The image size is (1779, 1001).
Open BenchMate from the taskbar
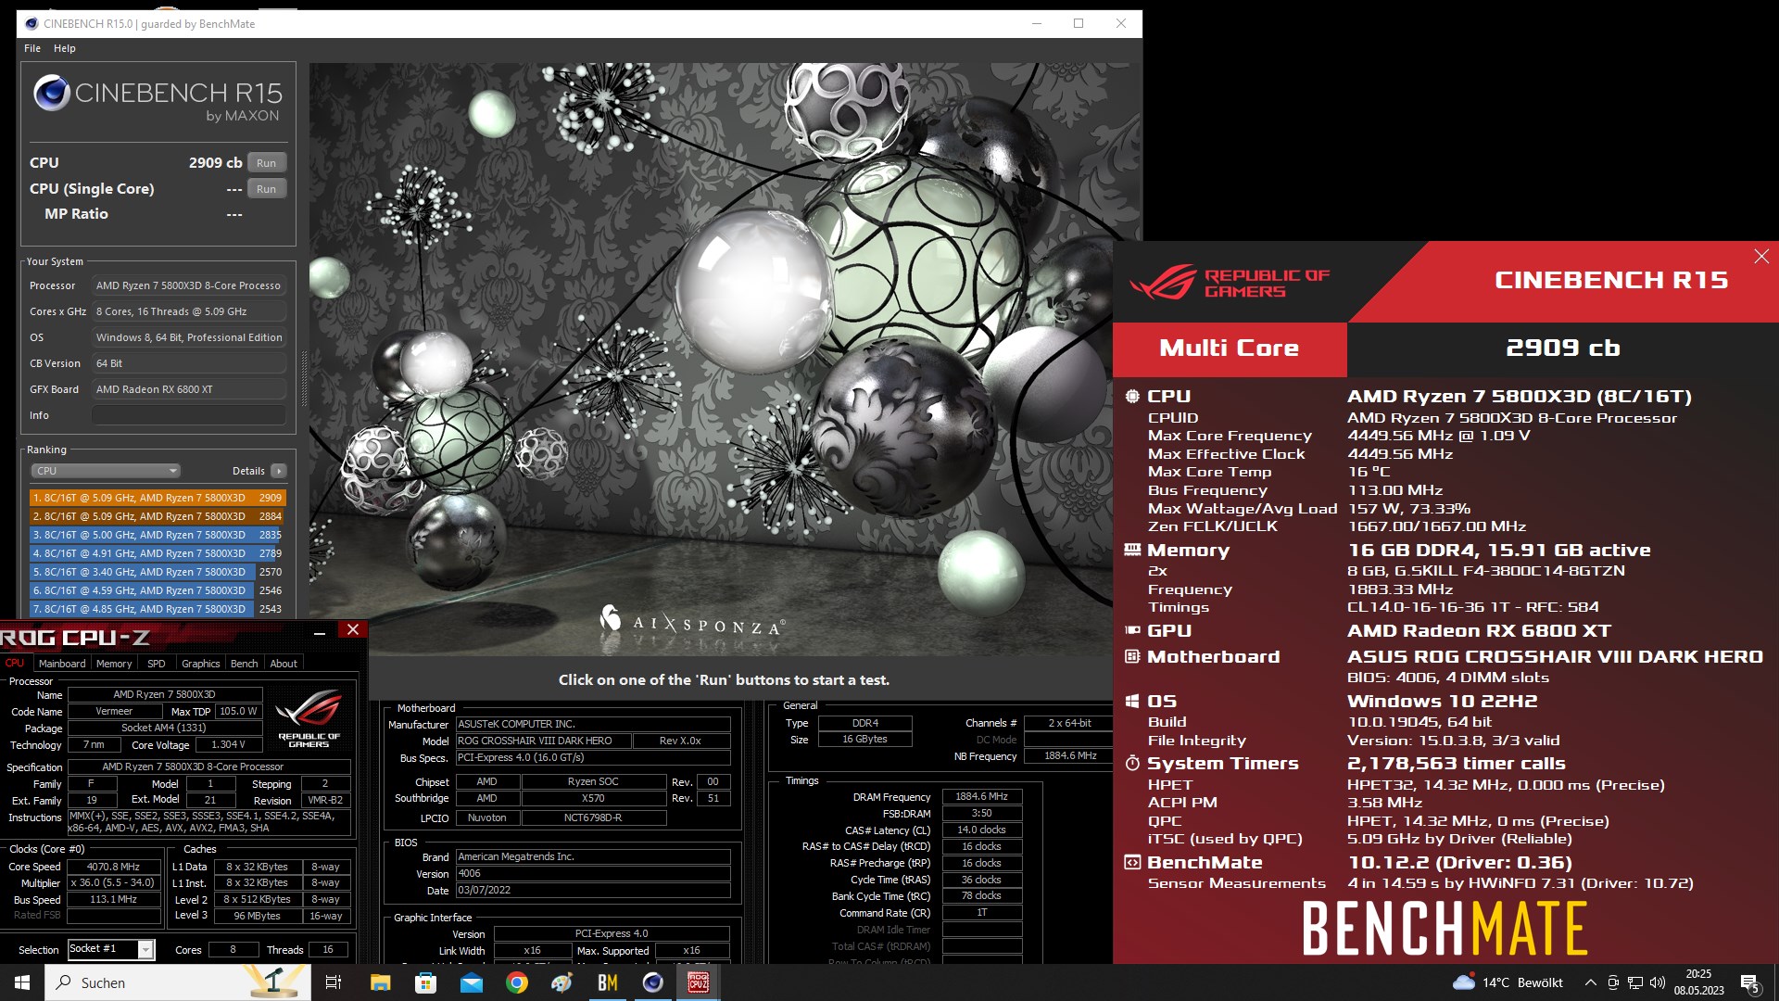608,982
